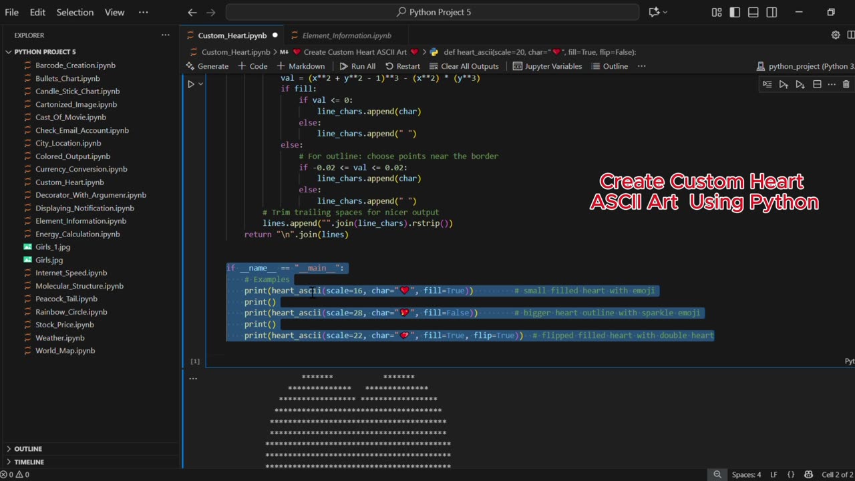Screen dimensions: 855x481
Task: Open Jupyter Variables
Action: (547, 66)
